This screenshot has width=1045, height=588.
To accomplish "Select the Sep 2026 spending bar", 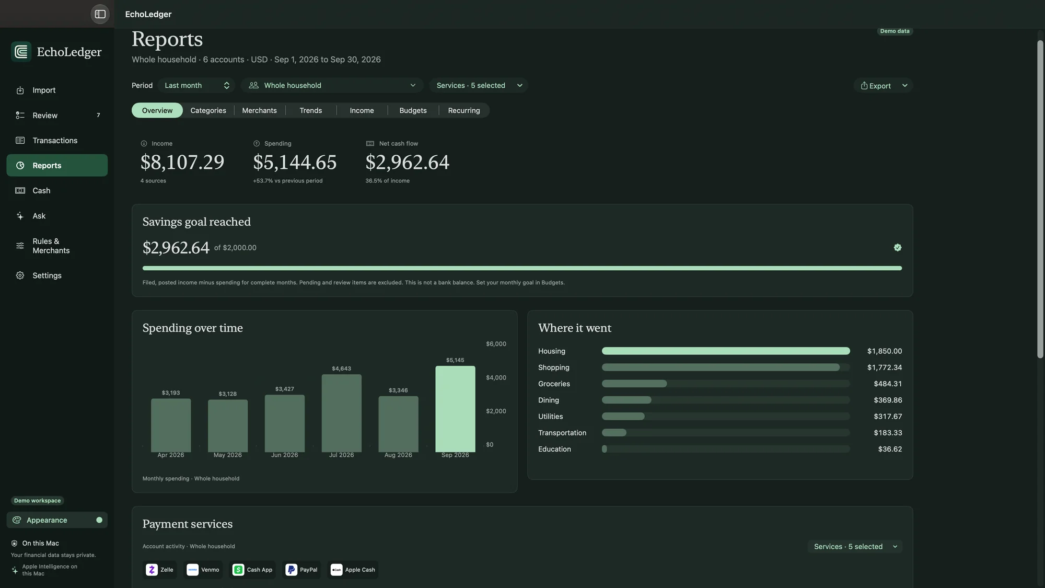I will pos(455,409).
